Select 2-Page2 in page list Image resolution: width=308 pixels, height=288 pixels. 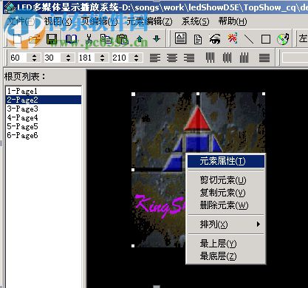(x=44, y=100)
